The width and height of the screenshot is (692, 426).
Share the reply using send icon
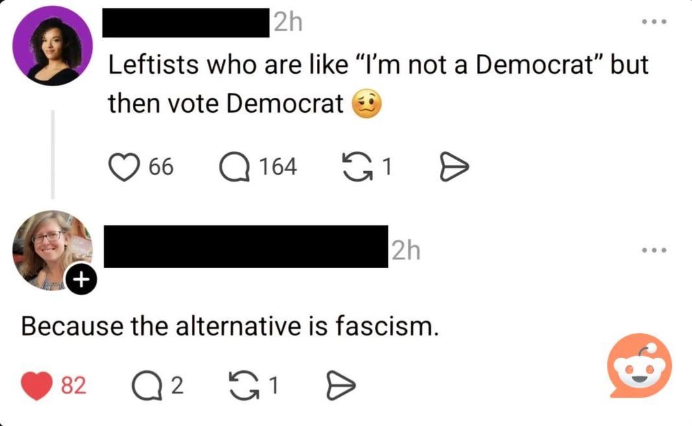coord(340,386)
